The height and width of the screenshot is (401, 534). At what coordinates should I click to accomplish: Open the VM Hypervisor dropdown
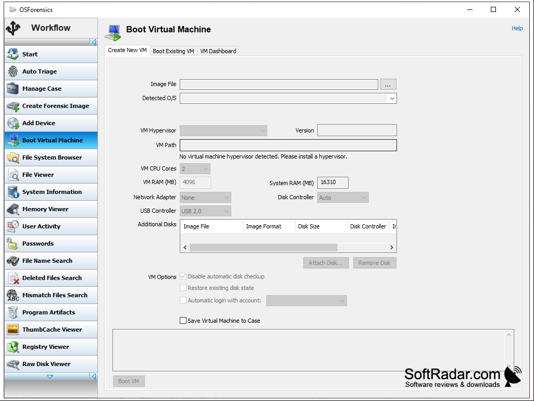point(223,130)
